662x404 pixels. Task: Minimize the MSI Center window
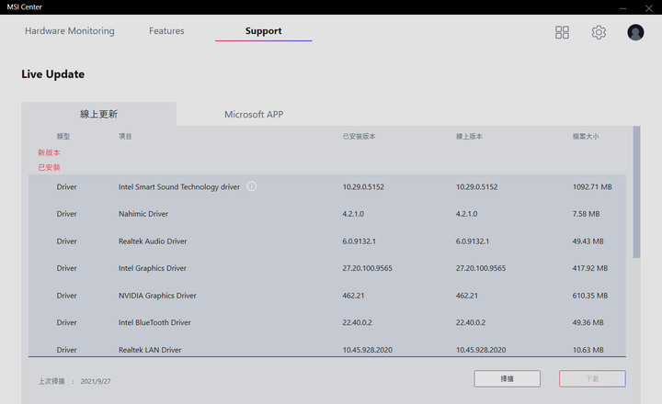tap(622, 7)
